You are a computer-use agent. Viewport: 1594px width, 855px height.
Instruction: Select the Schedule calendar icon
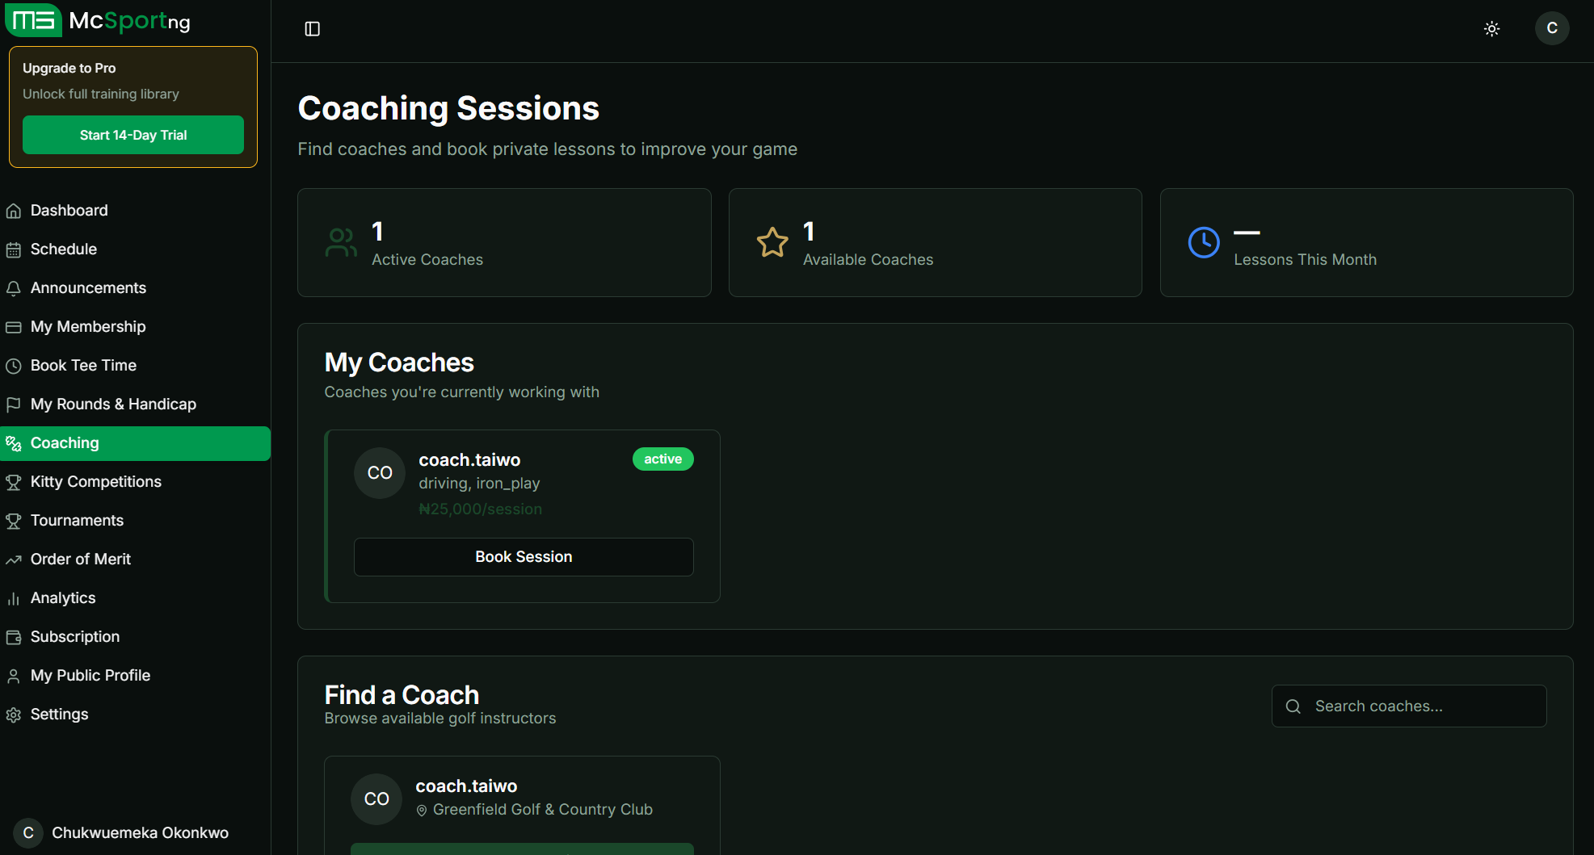click(x=15, y=249)
